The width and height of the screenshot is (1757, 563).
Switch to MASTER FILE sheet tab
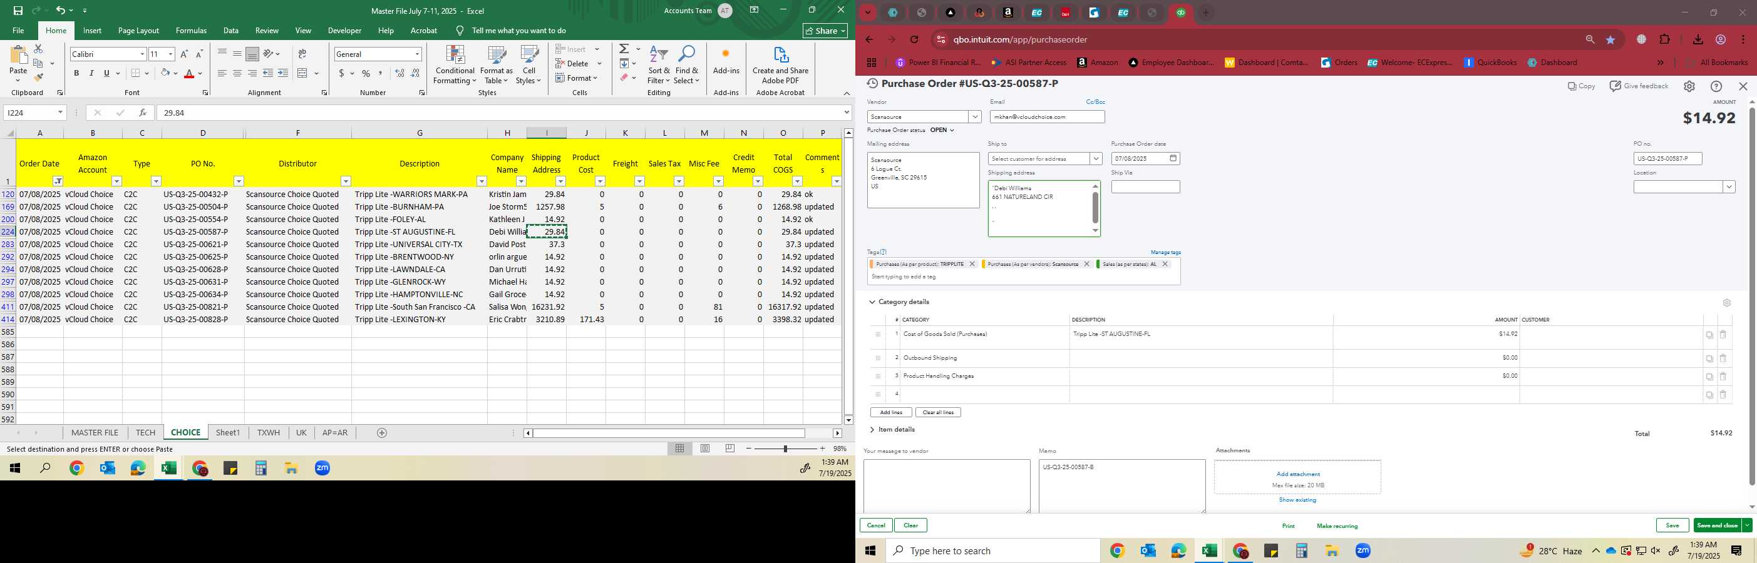click(95, 433)
